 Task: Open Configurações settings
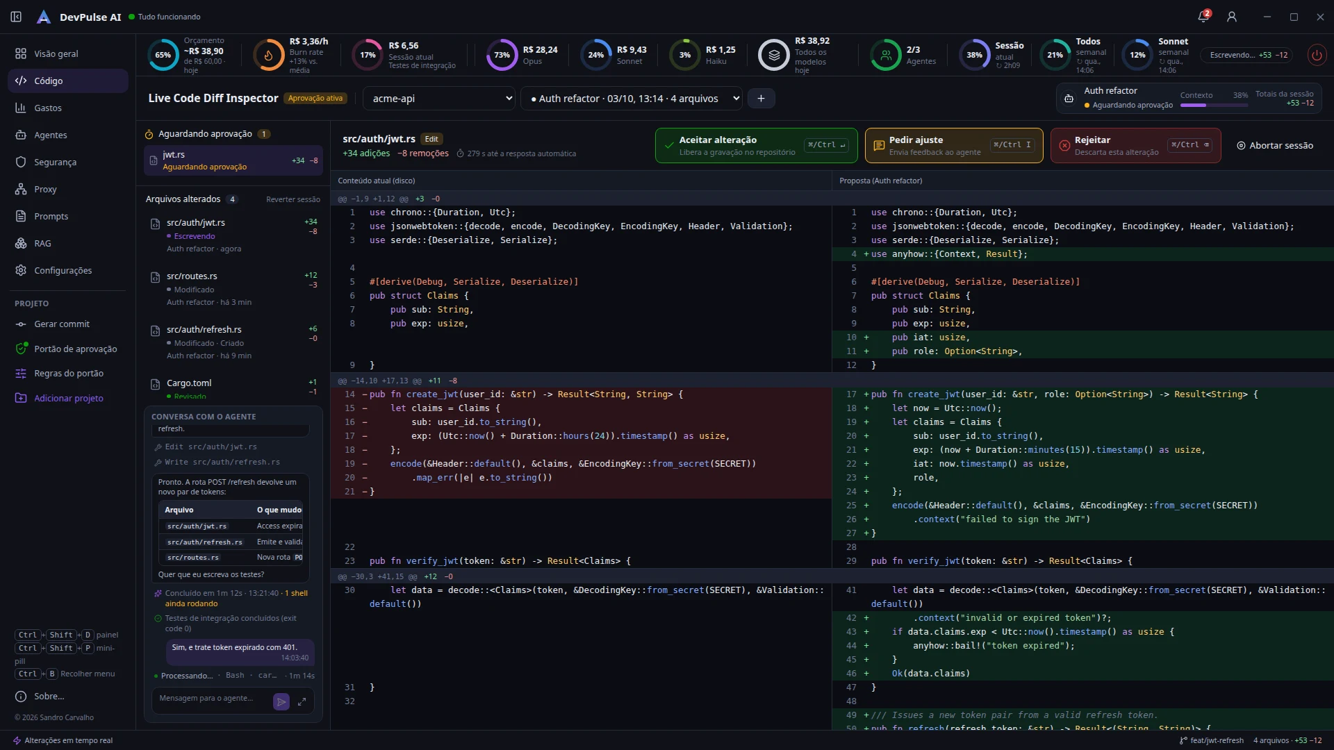[x=67, y=270]
